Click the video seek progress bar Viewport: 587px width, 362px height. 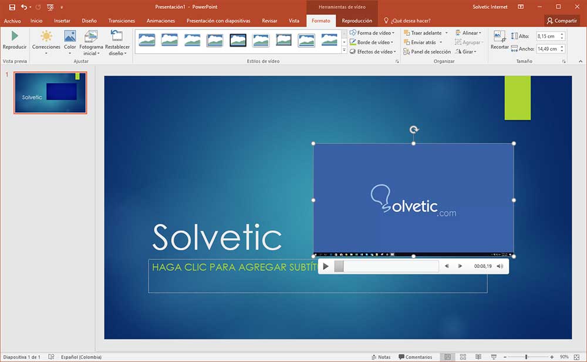click(x=386, y=266)
